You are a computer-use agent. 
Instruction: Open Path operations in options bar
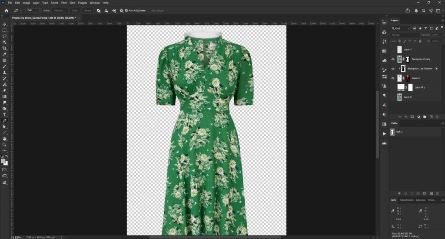99,10
